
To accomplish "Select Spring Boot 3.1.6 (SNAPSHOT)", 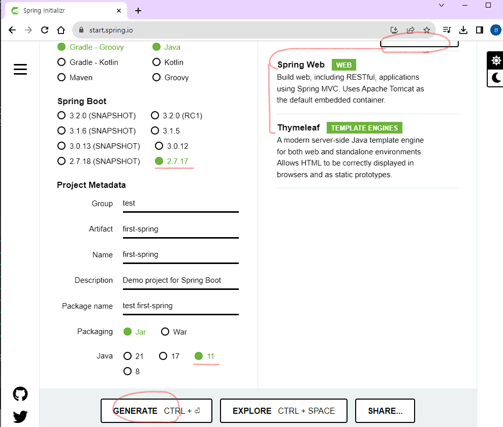I will click(97, 131).
